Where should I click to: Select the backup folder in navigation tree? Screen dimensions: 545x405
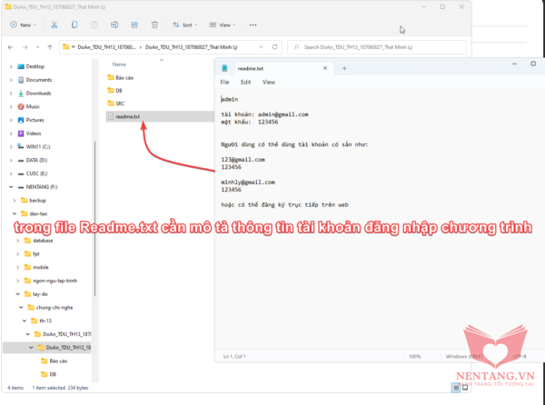(37, 199)
